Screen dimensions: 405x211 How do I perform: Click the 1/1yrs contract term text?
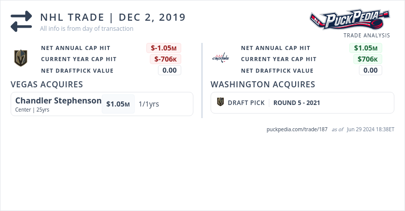pos(149,104)
